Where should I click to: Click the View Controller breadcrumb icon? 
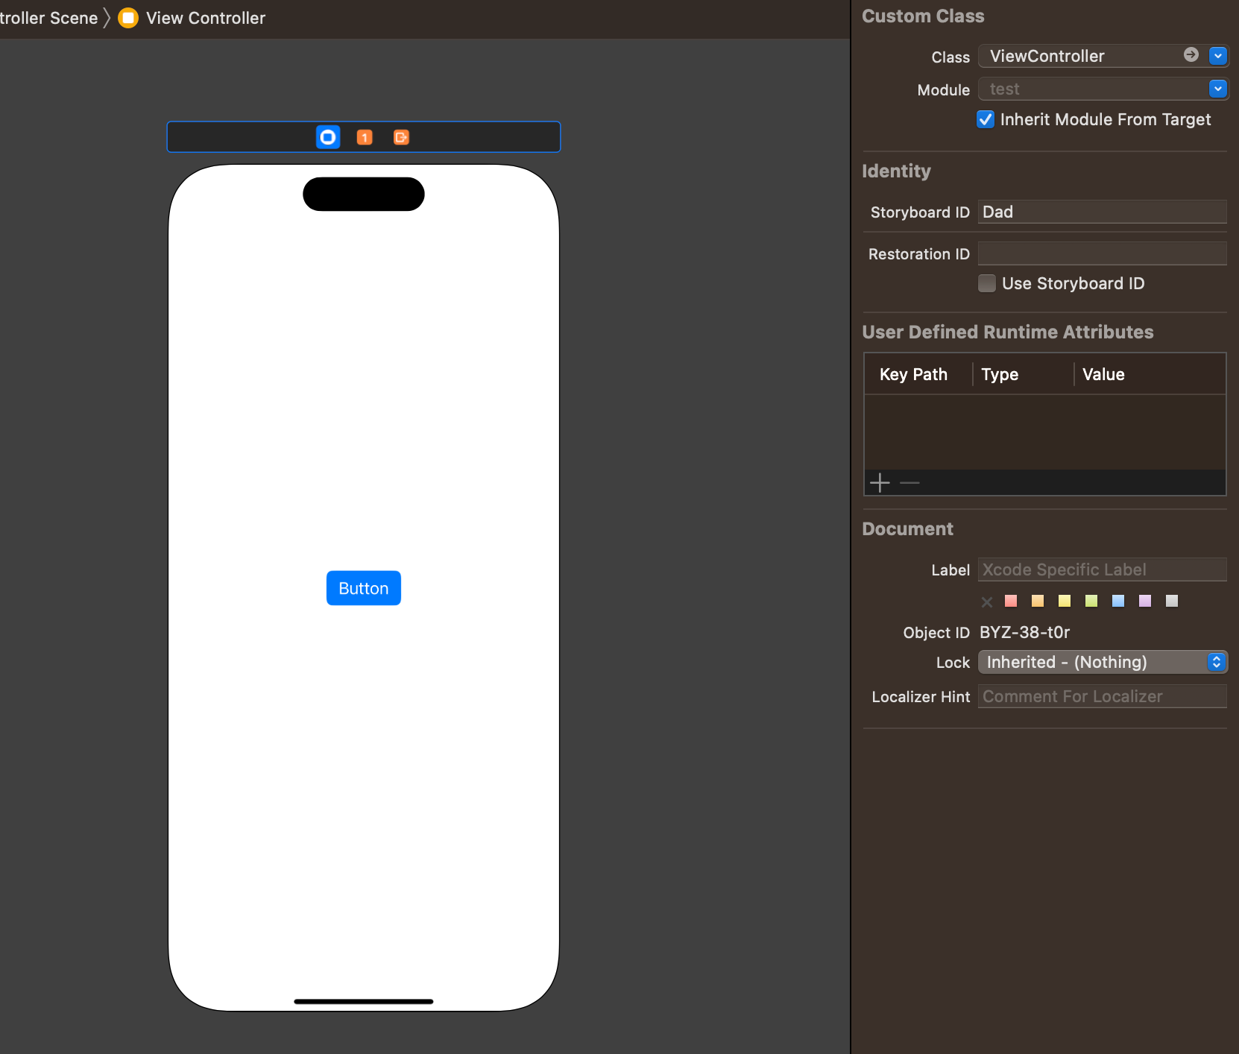tap(128, 18)
